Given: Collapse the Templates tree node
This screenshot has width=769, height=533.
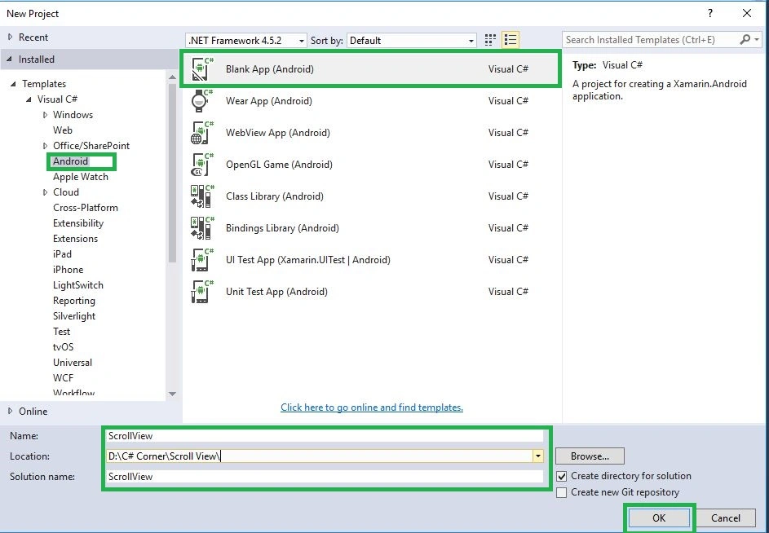Looking at the screenshot, I should pos(13,84).
